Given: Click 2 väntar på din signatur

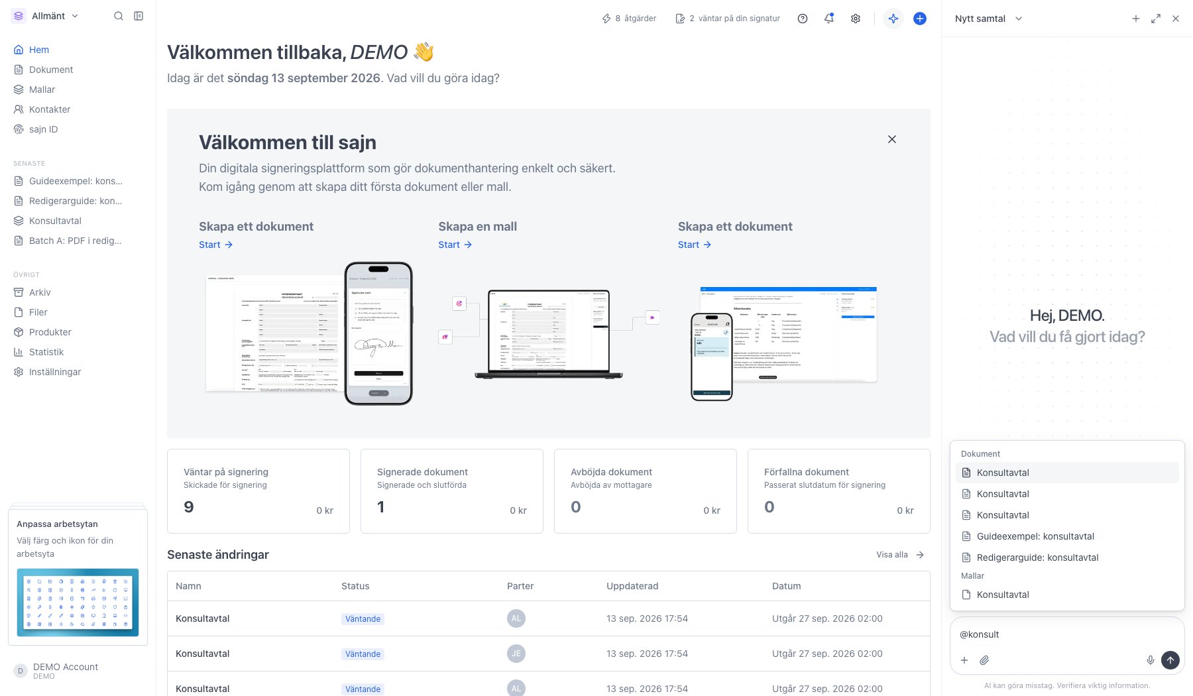Looking at the screenshot, I should (x=728, y=19).
